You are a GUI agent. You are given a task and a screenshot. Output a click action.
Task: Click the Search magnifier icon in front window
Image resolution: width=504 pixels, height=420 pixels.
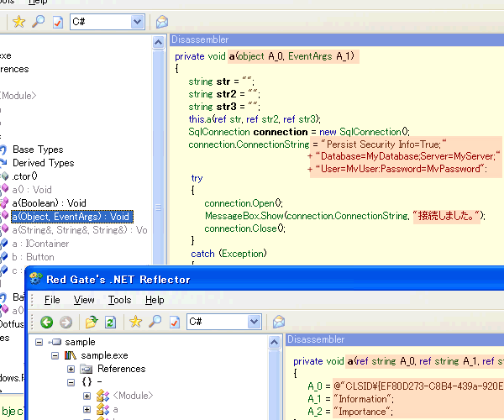[155, 322]
